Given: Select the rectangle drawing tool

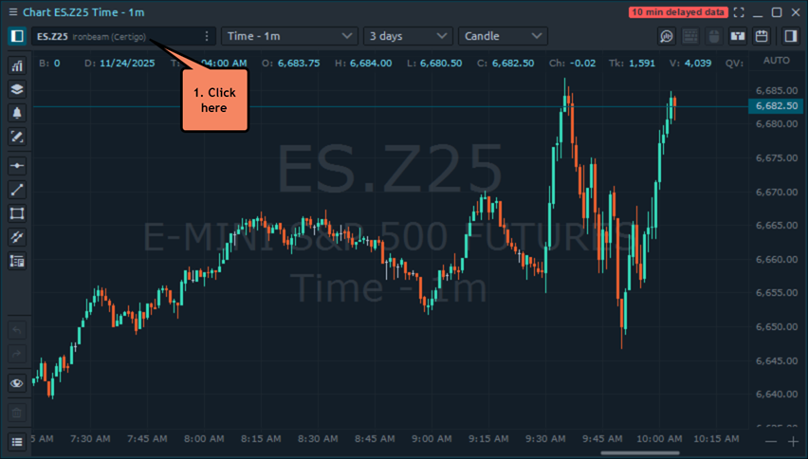Looking at the screenshot, I should click(x=17, y=212).
